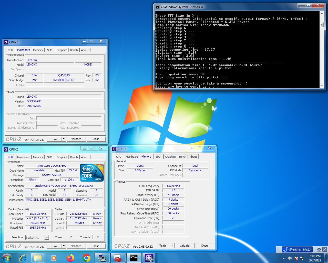Open the network status tray icon
This screenshot has height=263, width=328.
tap(302, 258)
